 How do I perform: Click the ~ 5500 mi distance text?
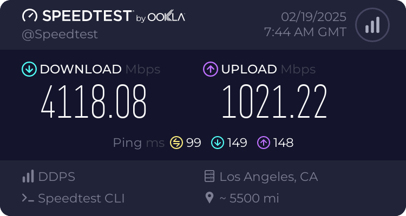[x=249, y=198]
